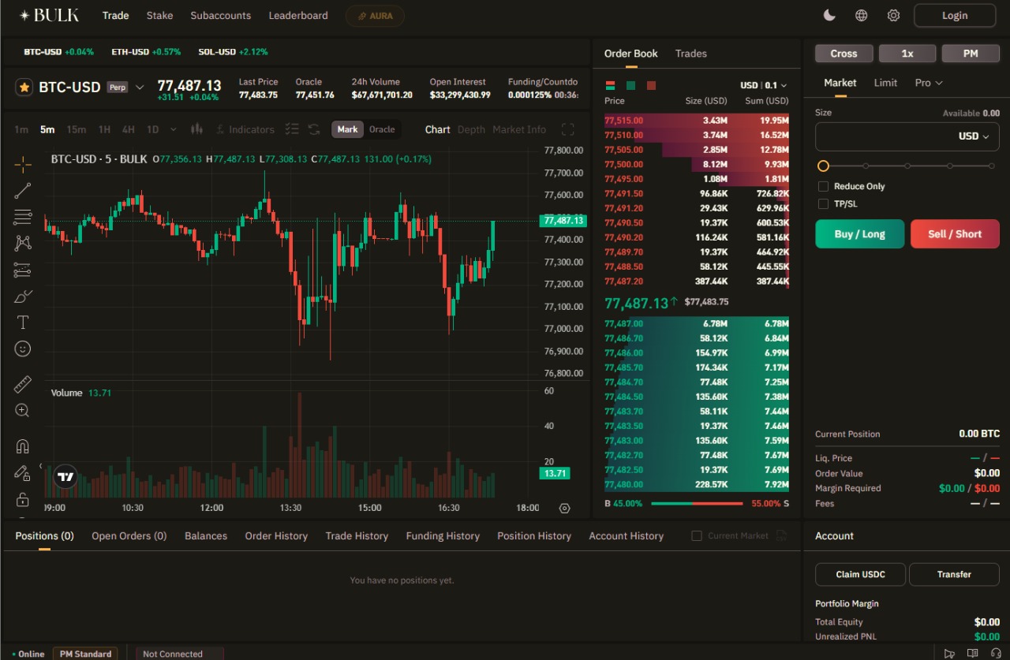This screenshot has width=1010, height=660.
Task: Open the settings gear in the header
Action: [x=893, y=15]
